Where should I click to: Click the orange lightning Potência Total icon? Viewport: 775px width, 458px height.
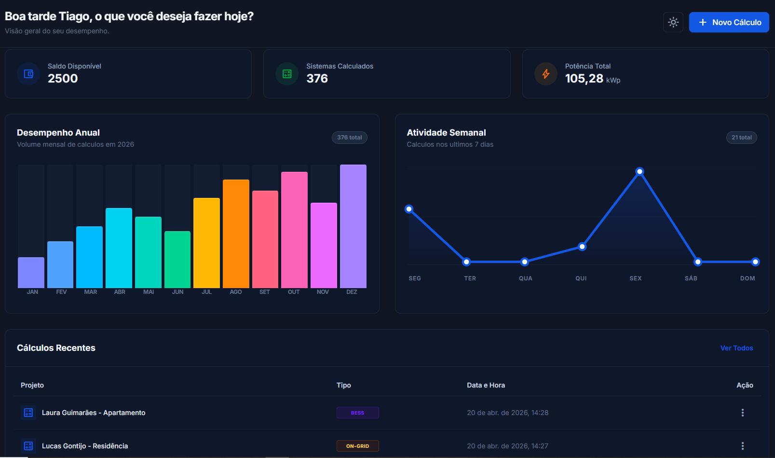click(x=545, y=74)
